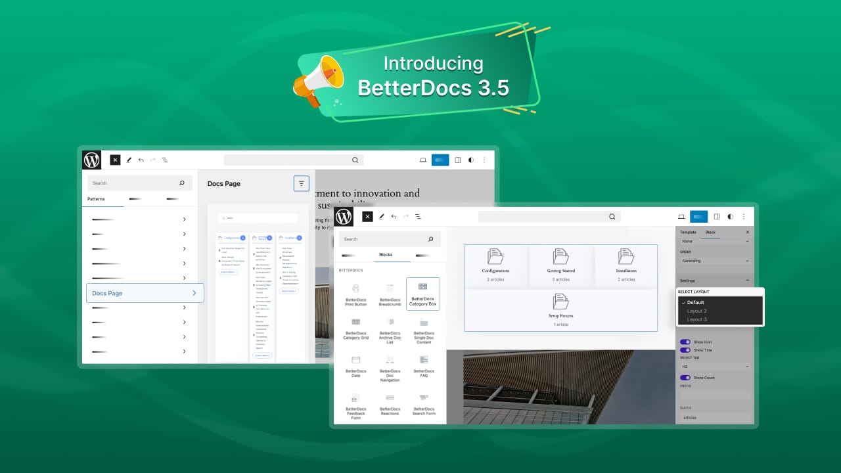
Task: Click the Undo arrow in the editor toolbar
Action: [394, 216]
